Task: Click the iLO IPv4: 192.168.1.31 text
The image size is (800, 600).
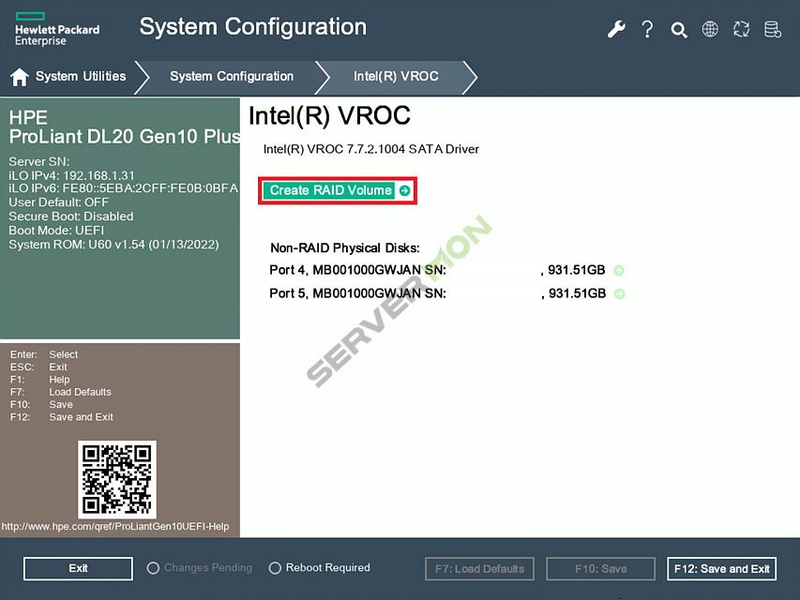Action: coord(71,175)
